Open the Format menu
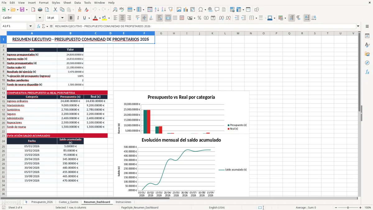373x210 pixels. coord(44,2)
